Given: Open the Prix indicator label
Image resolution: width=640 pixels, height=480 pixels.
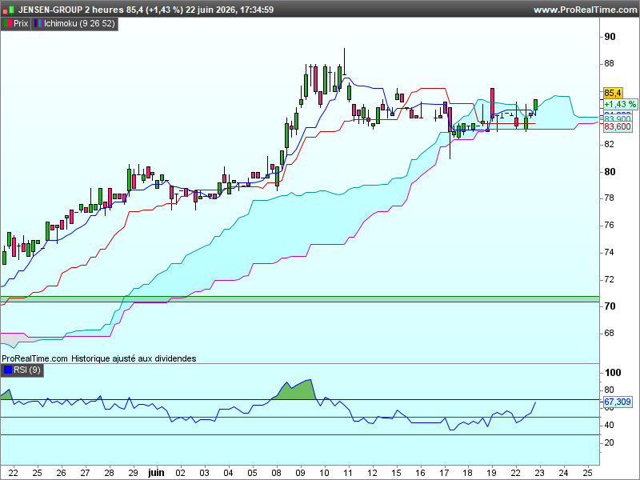Looking at the screenshot, I should pyautogui.click(x=16, y=24).
